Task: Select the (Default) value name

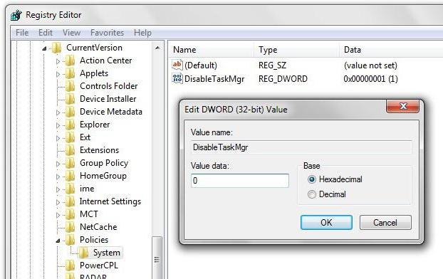Action: tap(201, 65)
